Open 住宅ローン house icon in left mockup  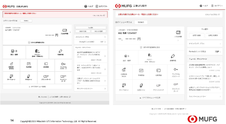[x=29, y=76]
